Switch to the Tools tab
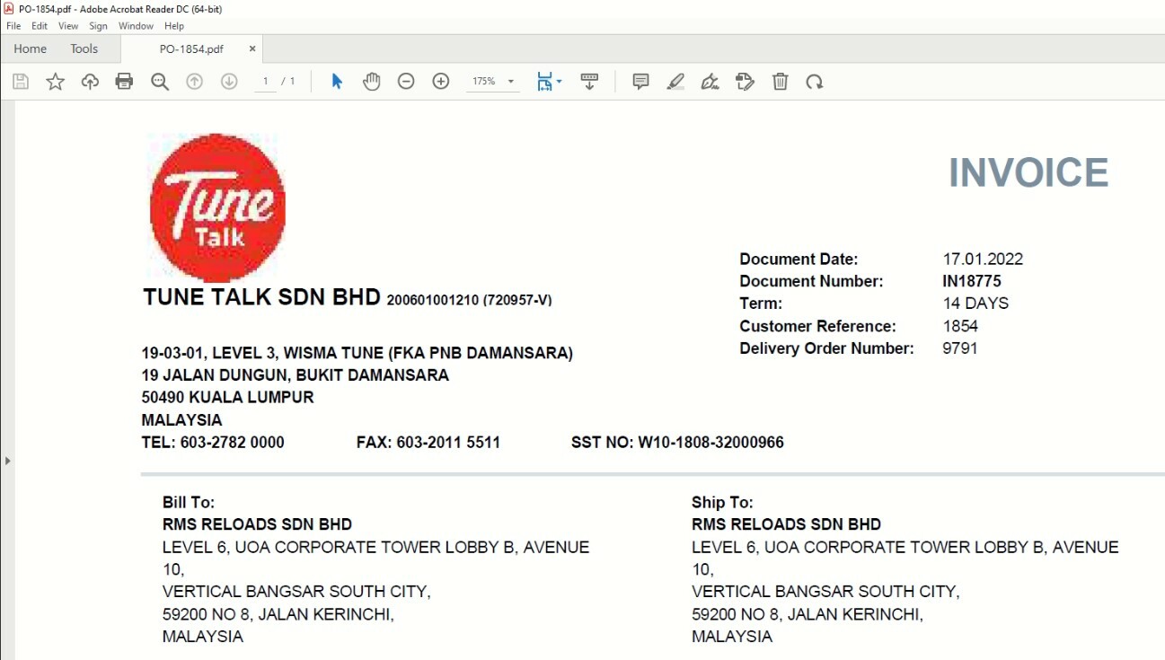 coord(84,48)
